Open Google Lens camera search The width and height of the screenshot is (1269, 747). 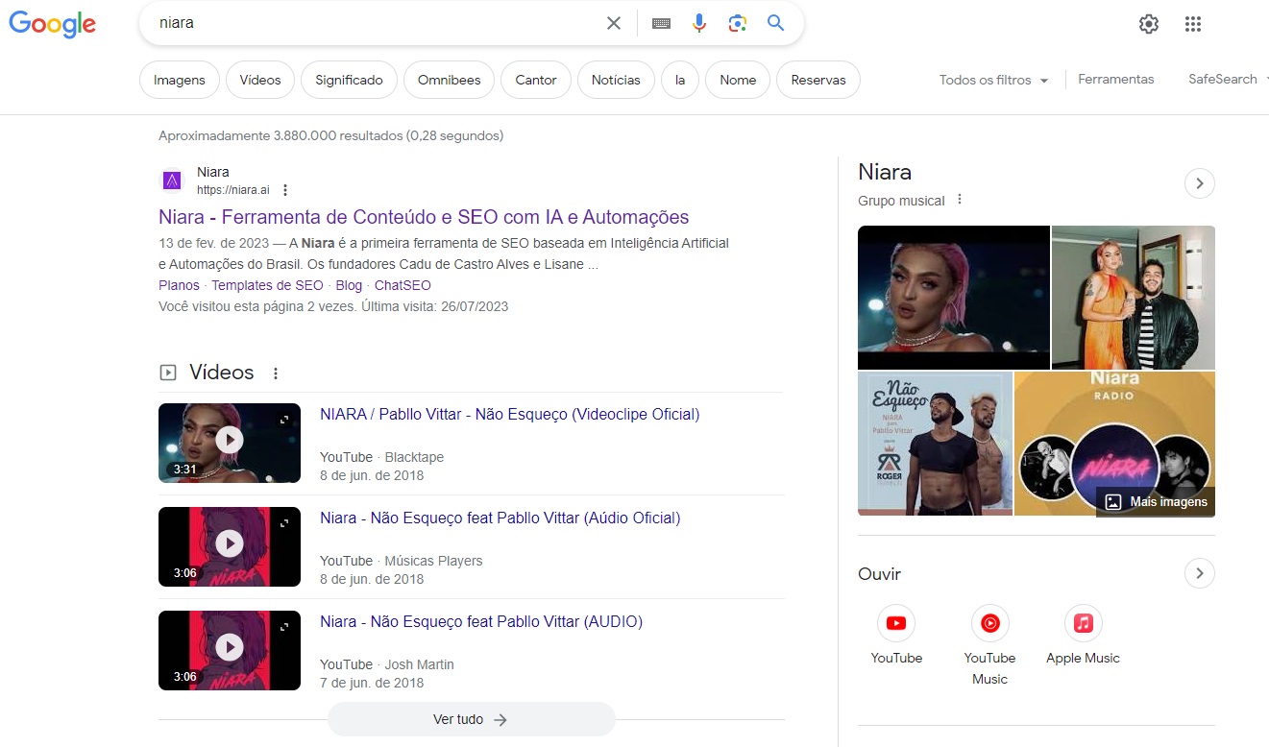click(737, 22)
